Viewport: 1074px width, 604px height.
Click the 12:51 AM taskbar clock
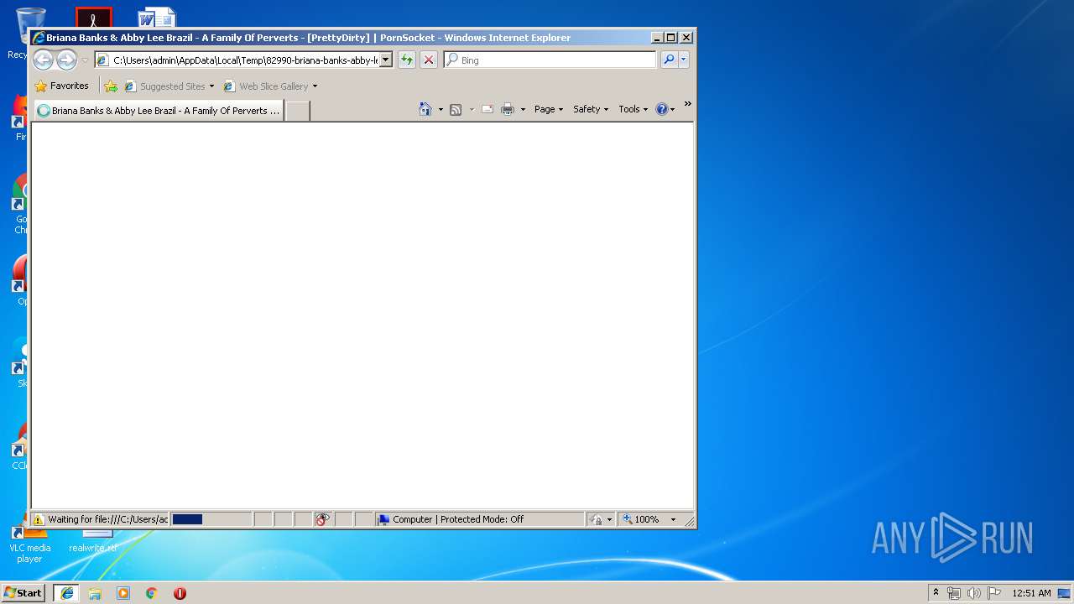(1031, 592)
